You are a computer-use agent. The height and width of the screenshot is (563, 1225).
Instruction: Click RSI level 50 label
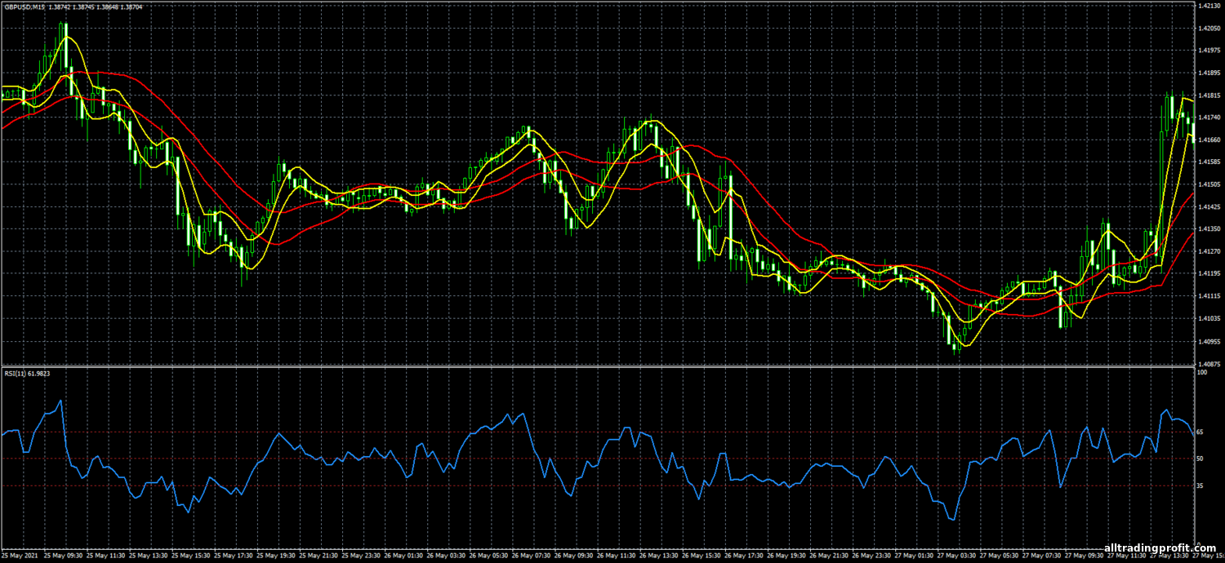[x=1200, y=459]
